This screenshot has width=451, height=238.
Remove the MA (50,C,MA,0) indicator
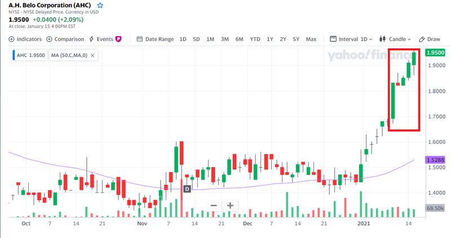pos(92,55)
